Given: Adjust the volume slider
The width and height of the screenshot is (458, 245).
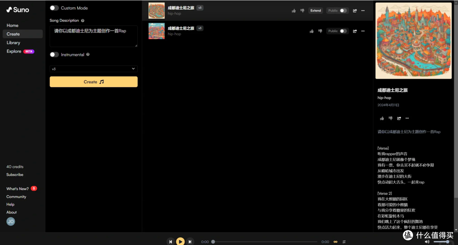Looking at the screenshot, I should (443, 242).
